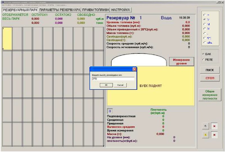Switch to the ПАРАМЕТРЫ РЕЗЕРВУАРА tab
The width and height of the screenshot is (225, 152).
(60, 10)
